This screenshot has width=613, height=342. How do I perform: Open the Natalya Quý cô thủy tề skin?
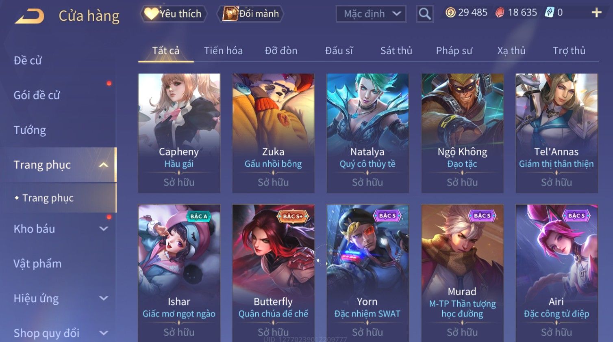pos(367,133)
